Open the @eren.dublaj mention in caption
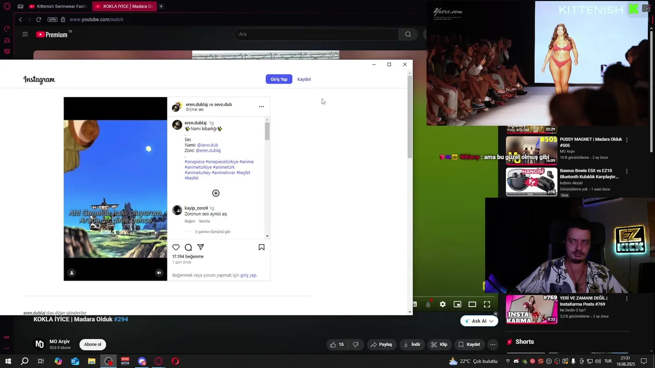 point(208,151)
